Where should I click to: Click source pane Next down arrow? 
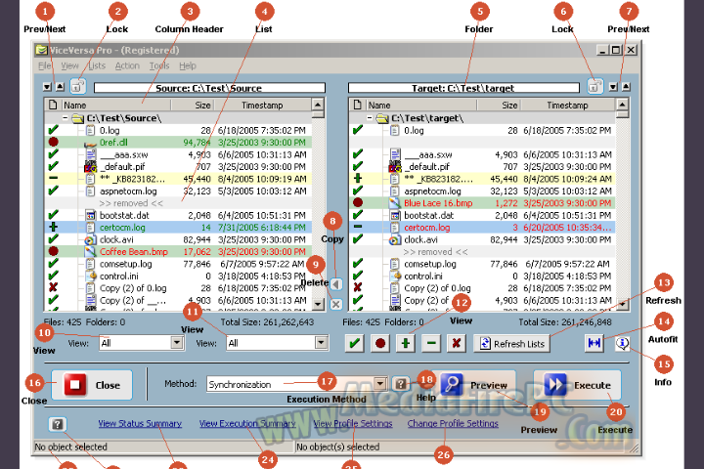coord(47,87)
